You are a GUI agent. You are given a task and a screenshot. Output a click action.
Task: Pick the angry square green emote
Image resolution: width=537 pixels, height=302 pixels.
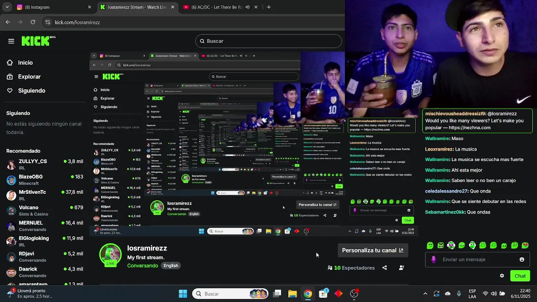[441, 245]
